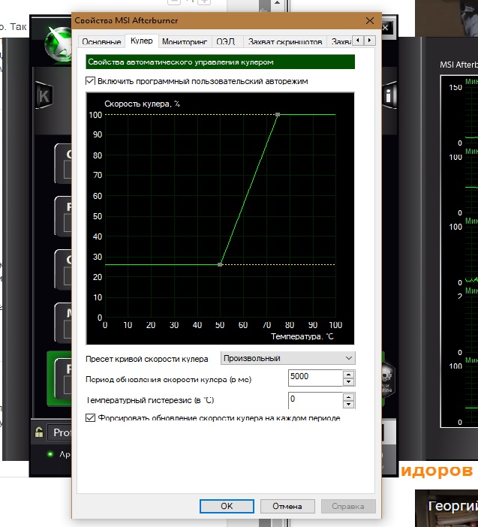
Task: Click the fan update period input field
Action: click(316, 378)
